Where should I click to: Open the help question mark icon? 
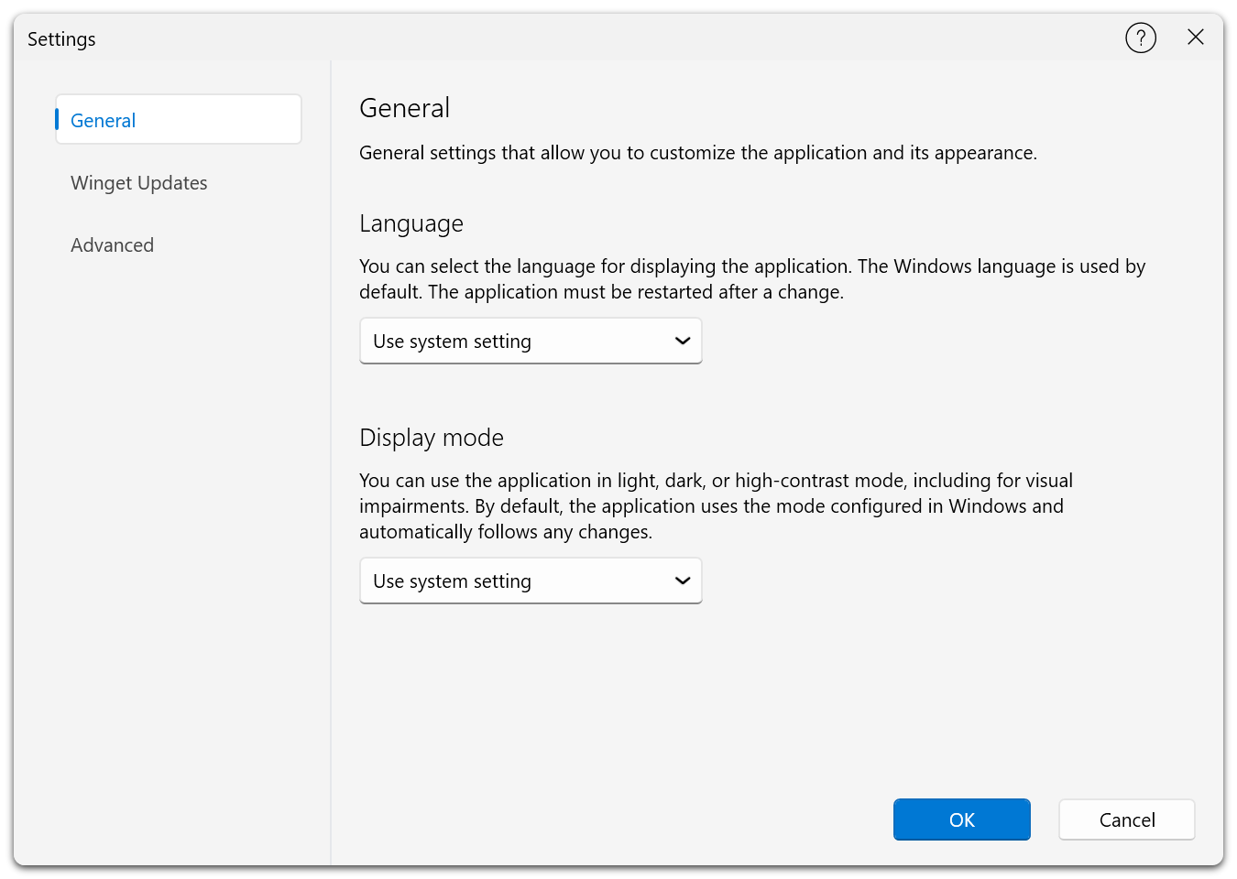[x=1141, y=38]
